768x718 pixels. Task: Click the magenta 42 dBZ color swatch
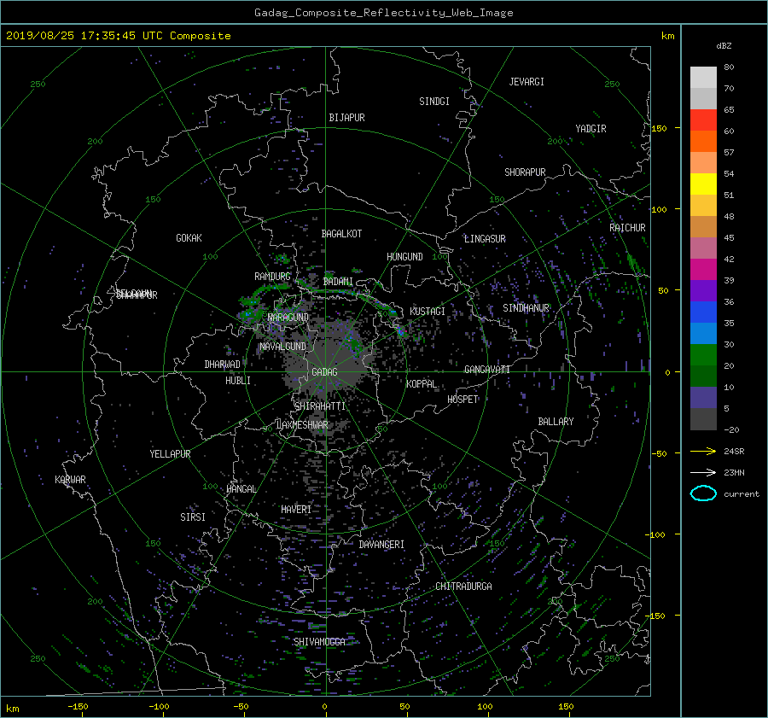click(703, 270)
